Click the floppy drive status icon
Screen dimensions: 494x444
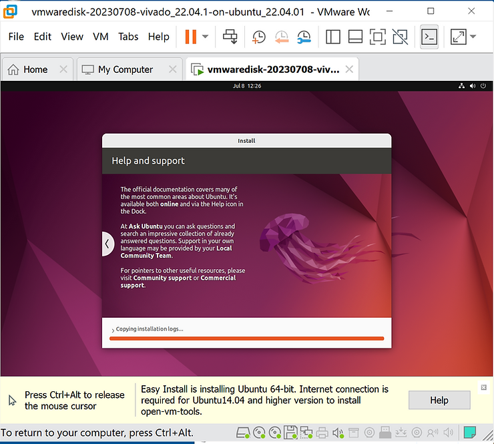[290, 433]
